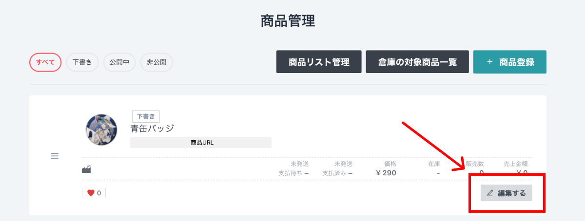Click the ¥290 price value
Viewport: 585px width, 221px height.
386,173
